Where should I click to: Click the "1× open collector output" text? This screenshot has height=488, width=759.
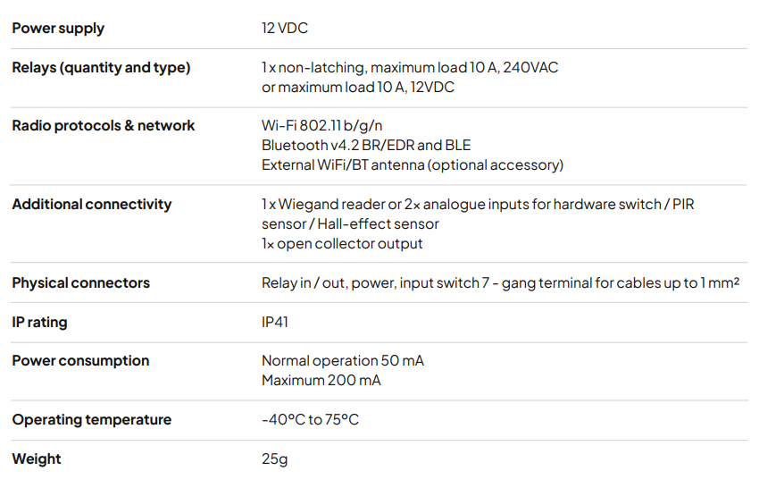coord(342,244)
